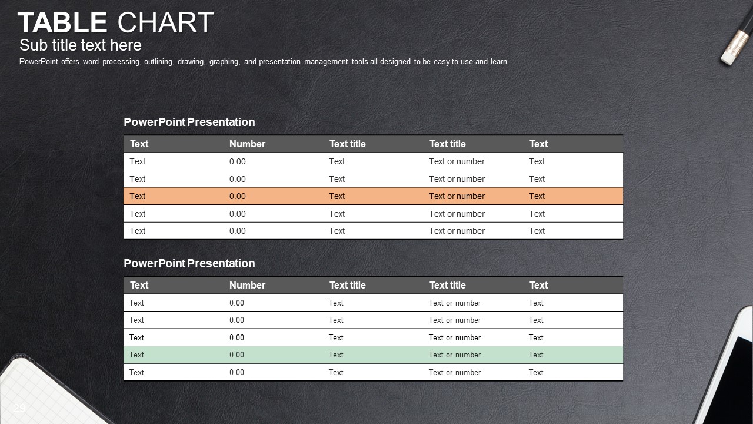Select the first table's 'PowerPoint Presentation' heading
This screenshot has height=424, width=753.
pos(189,122)
